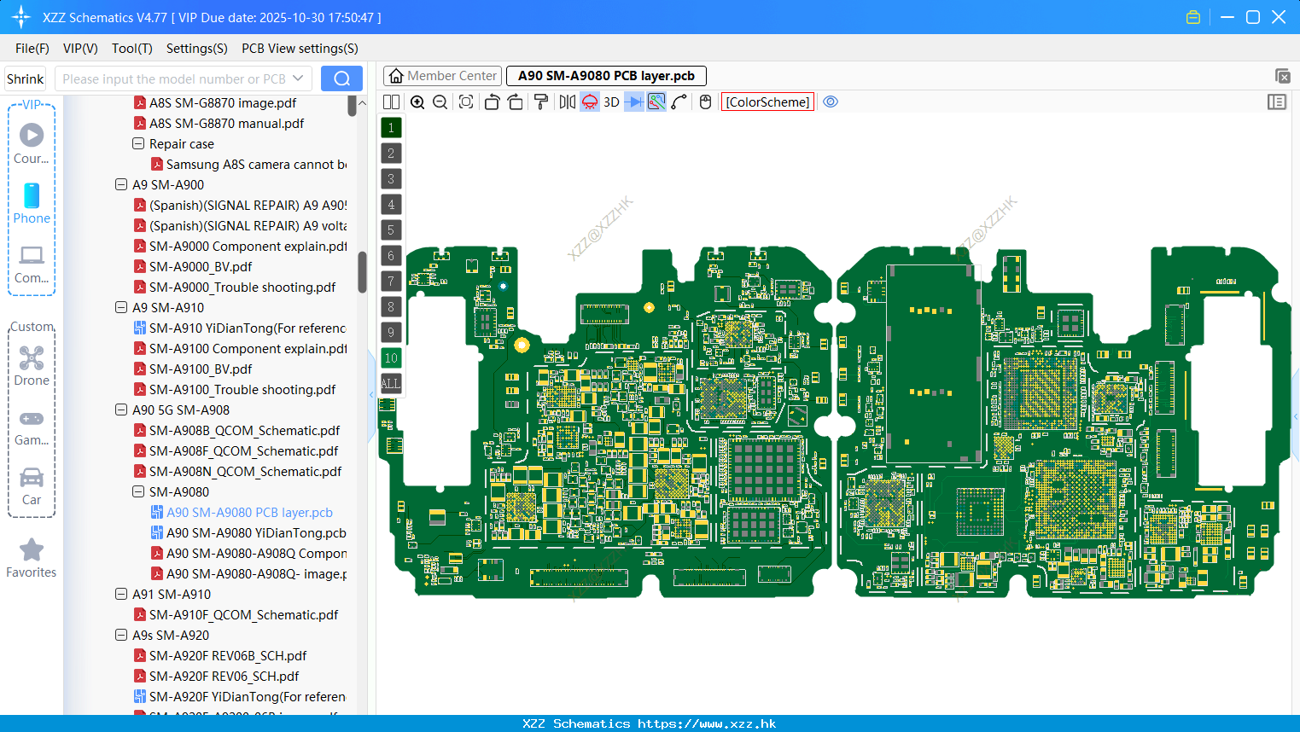Collapse the Repair case folder

(x=138, y=143)
